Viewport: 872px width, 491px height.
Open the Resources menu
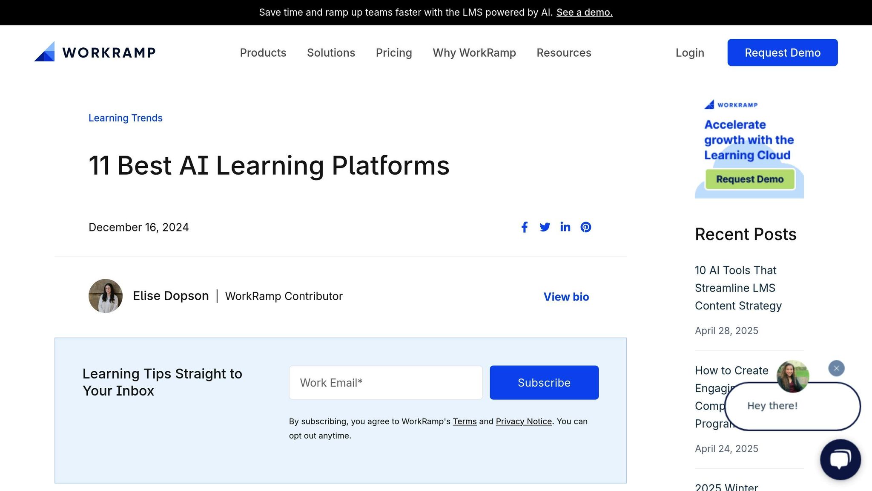[x=564, y=52]
